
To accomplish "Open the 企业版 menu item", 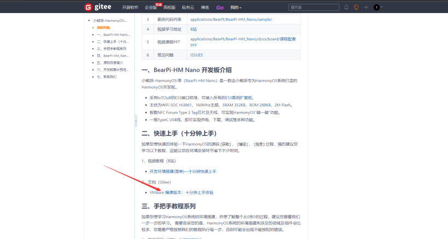I will tap(150, 7).
